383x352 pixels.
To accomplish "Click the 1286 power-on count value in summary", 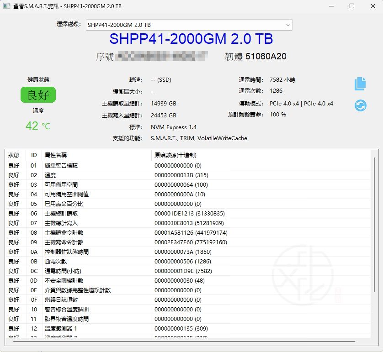I will click(276, 91).
